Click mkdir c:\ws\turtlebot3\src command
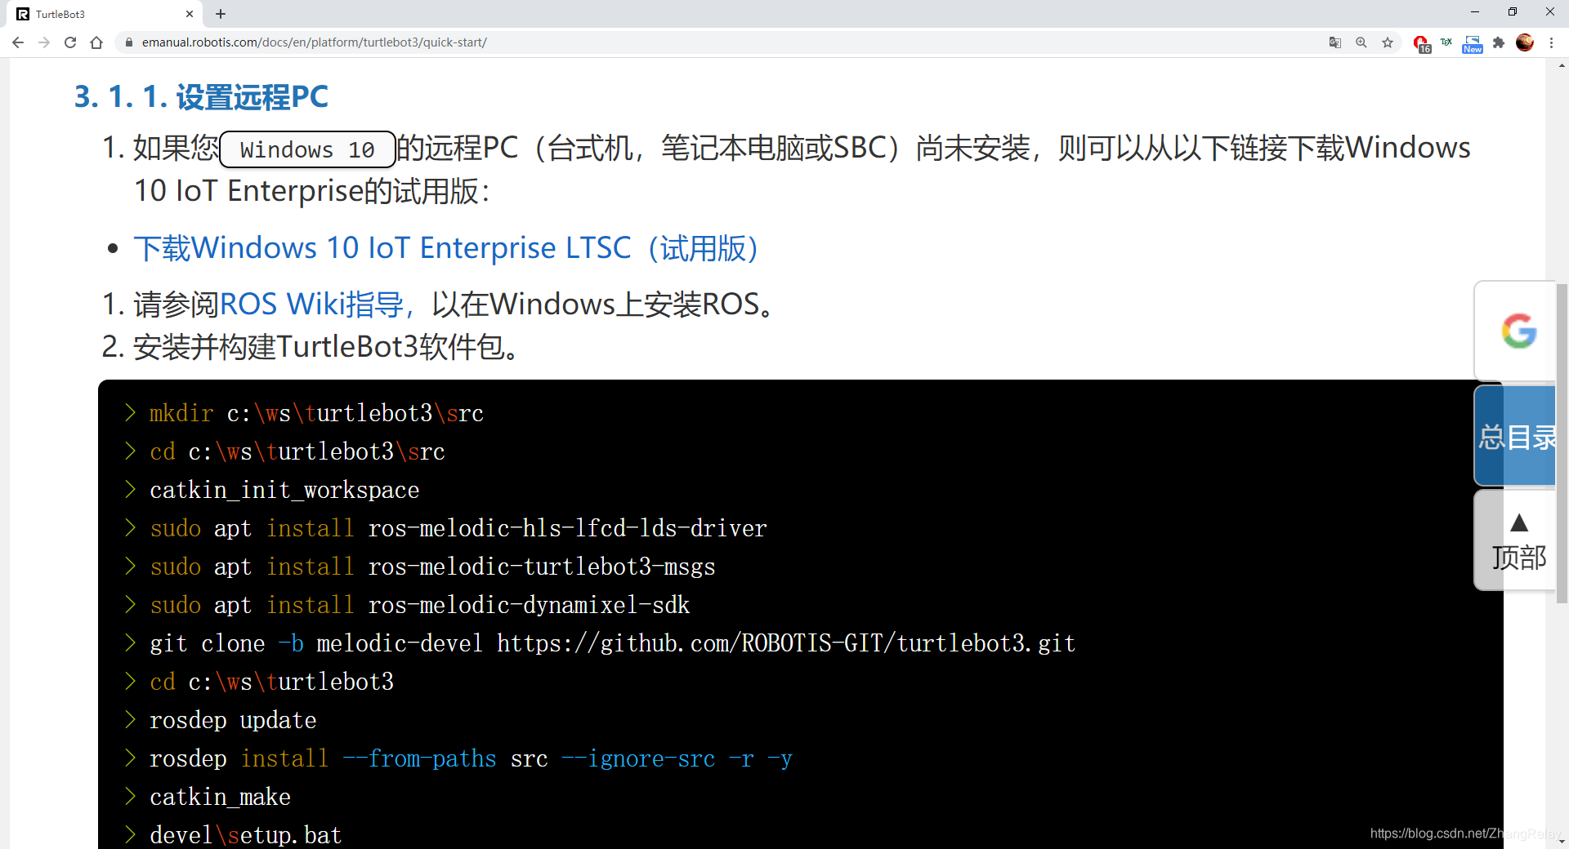 (x=316, y=413)
